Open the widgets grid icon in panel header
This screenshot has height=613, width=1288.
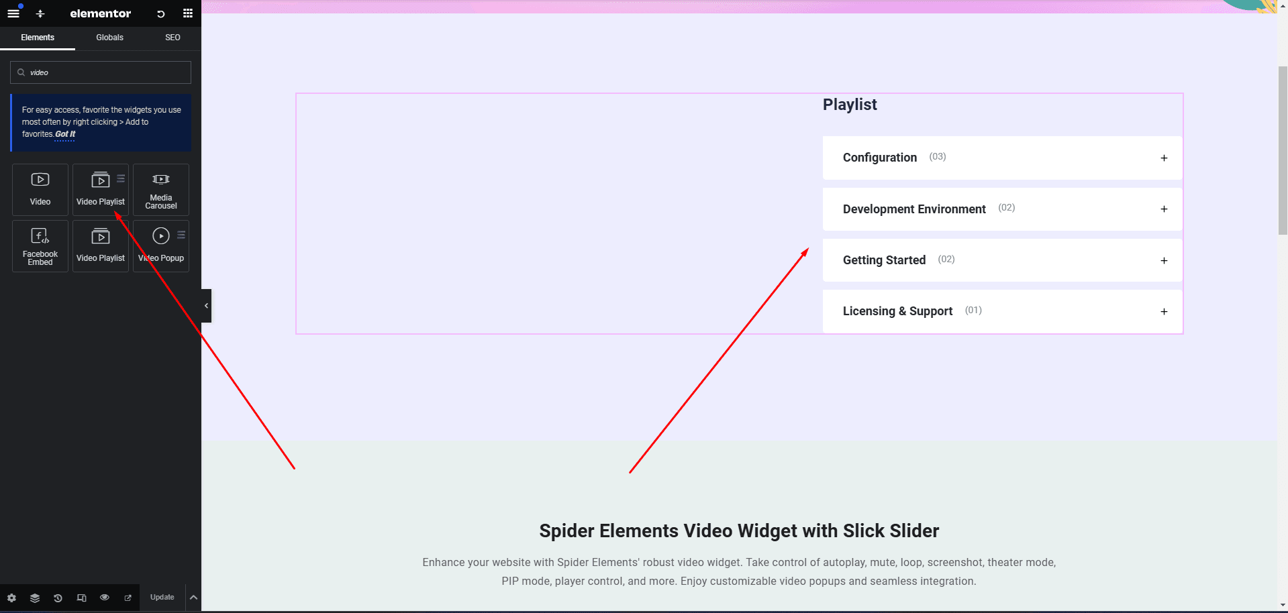(x=188, y=13)
